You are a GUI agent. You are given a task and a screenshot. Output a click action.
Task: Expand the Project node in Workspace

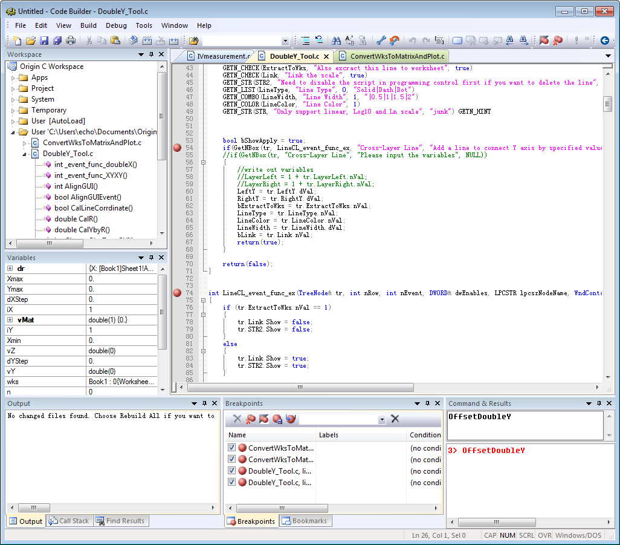(13, 88)
